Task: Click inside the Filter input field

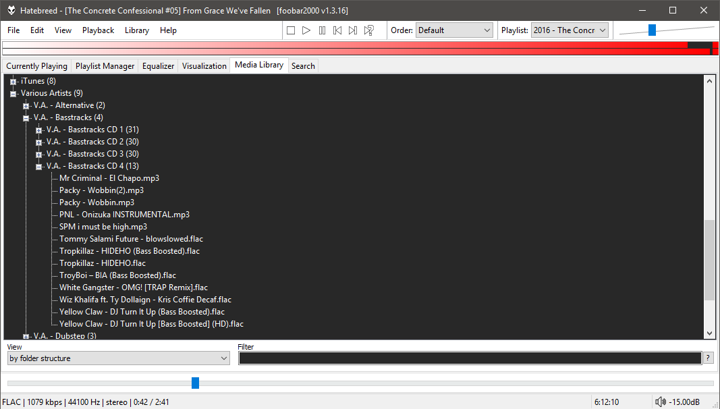Action: coord(470,358)
